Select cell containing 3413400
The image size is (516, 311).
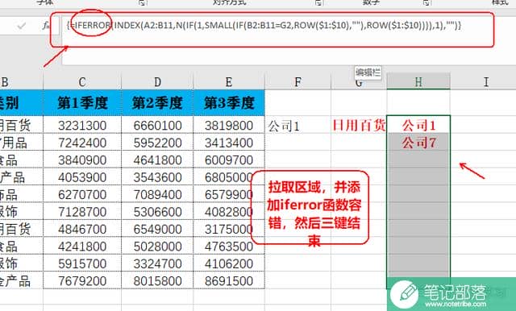coord(229,143)
